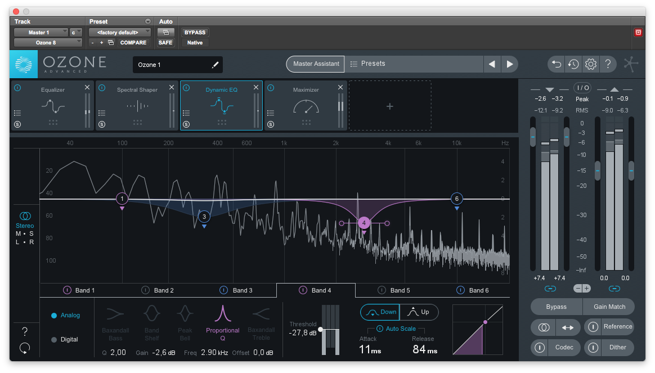Link input gain faders
Image resolution: width=655 pixels, height=373 pixels.
(x=550, y=289)
